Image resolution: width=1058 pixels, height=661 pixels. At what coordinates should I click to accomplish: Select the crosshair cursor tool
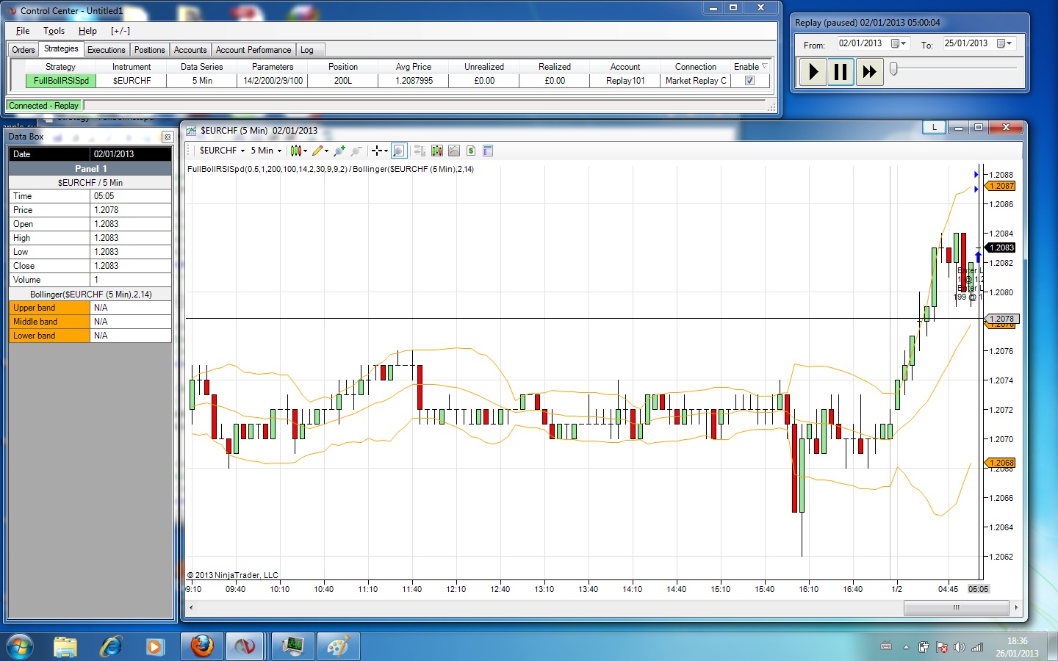point(377,151)
